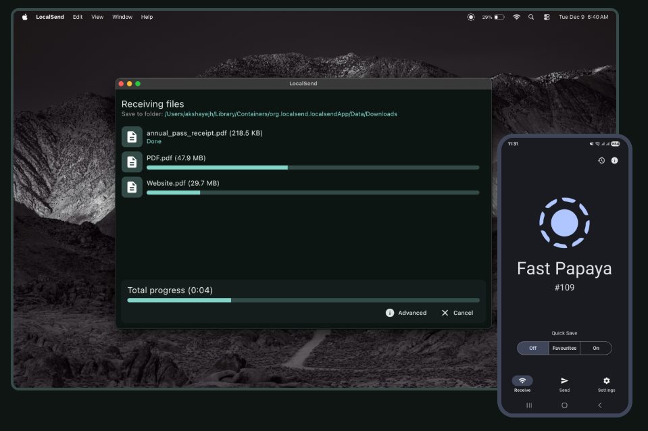Image resolution: width=648 pixels, height=431 pixels.
Task: Tap the LocalSend logo on the phone
Action: click(564, 223)
